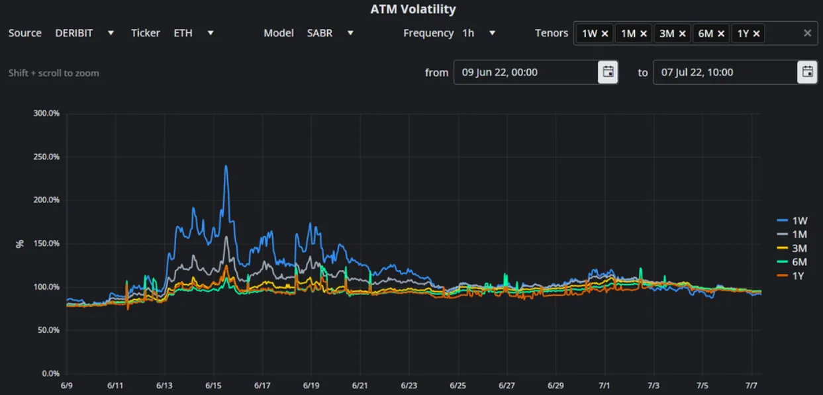Click the 7/1 x-axis date label
This screenshot has width=823, height=395.
point(605,385)
